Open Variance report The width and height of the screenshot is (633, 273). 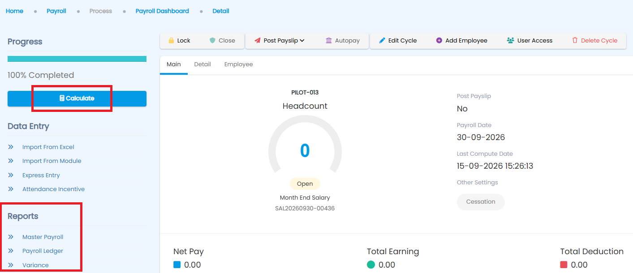[x=35, y=265]
